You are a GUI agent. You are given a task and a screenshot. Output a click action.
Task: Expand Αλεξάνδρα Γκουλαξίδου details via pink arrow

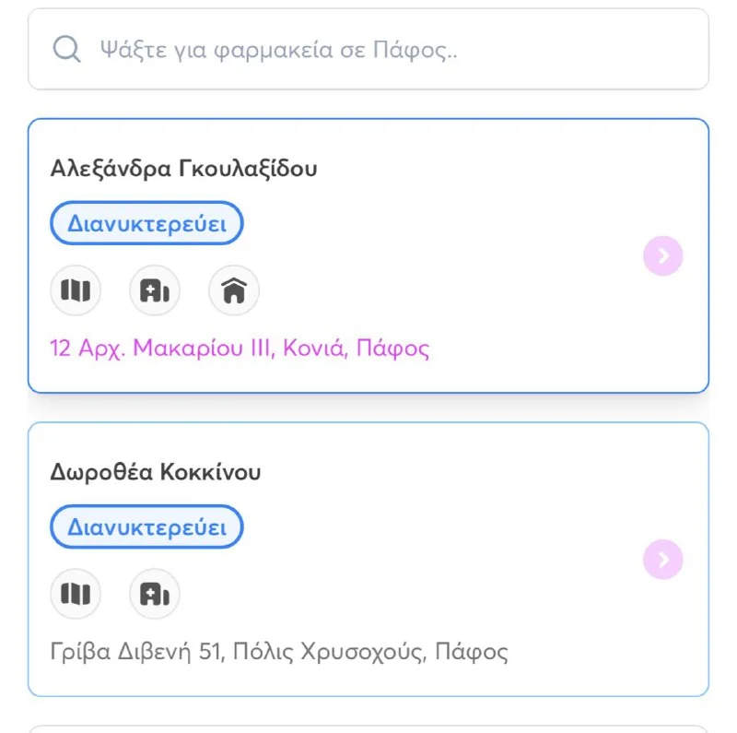(662, 256)
